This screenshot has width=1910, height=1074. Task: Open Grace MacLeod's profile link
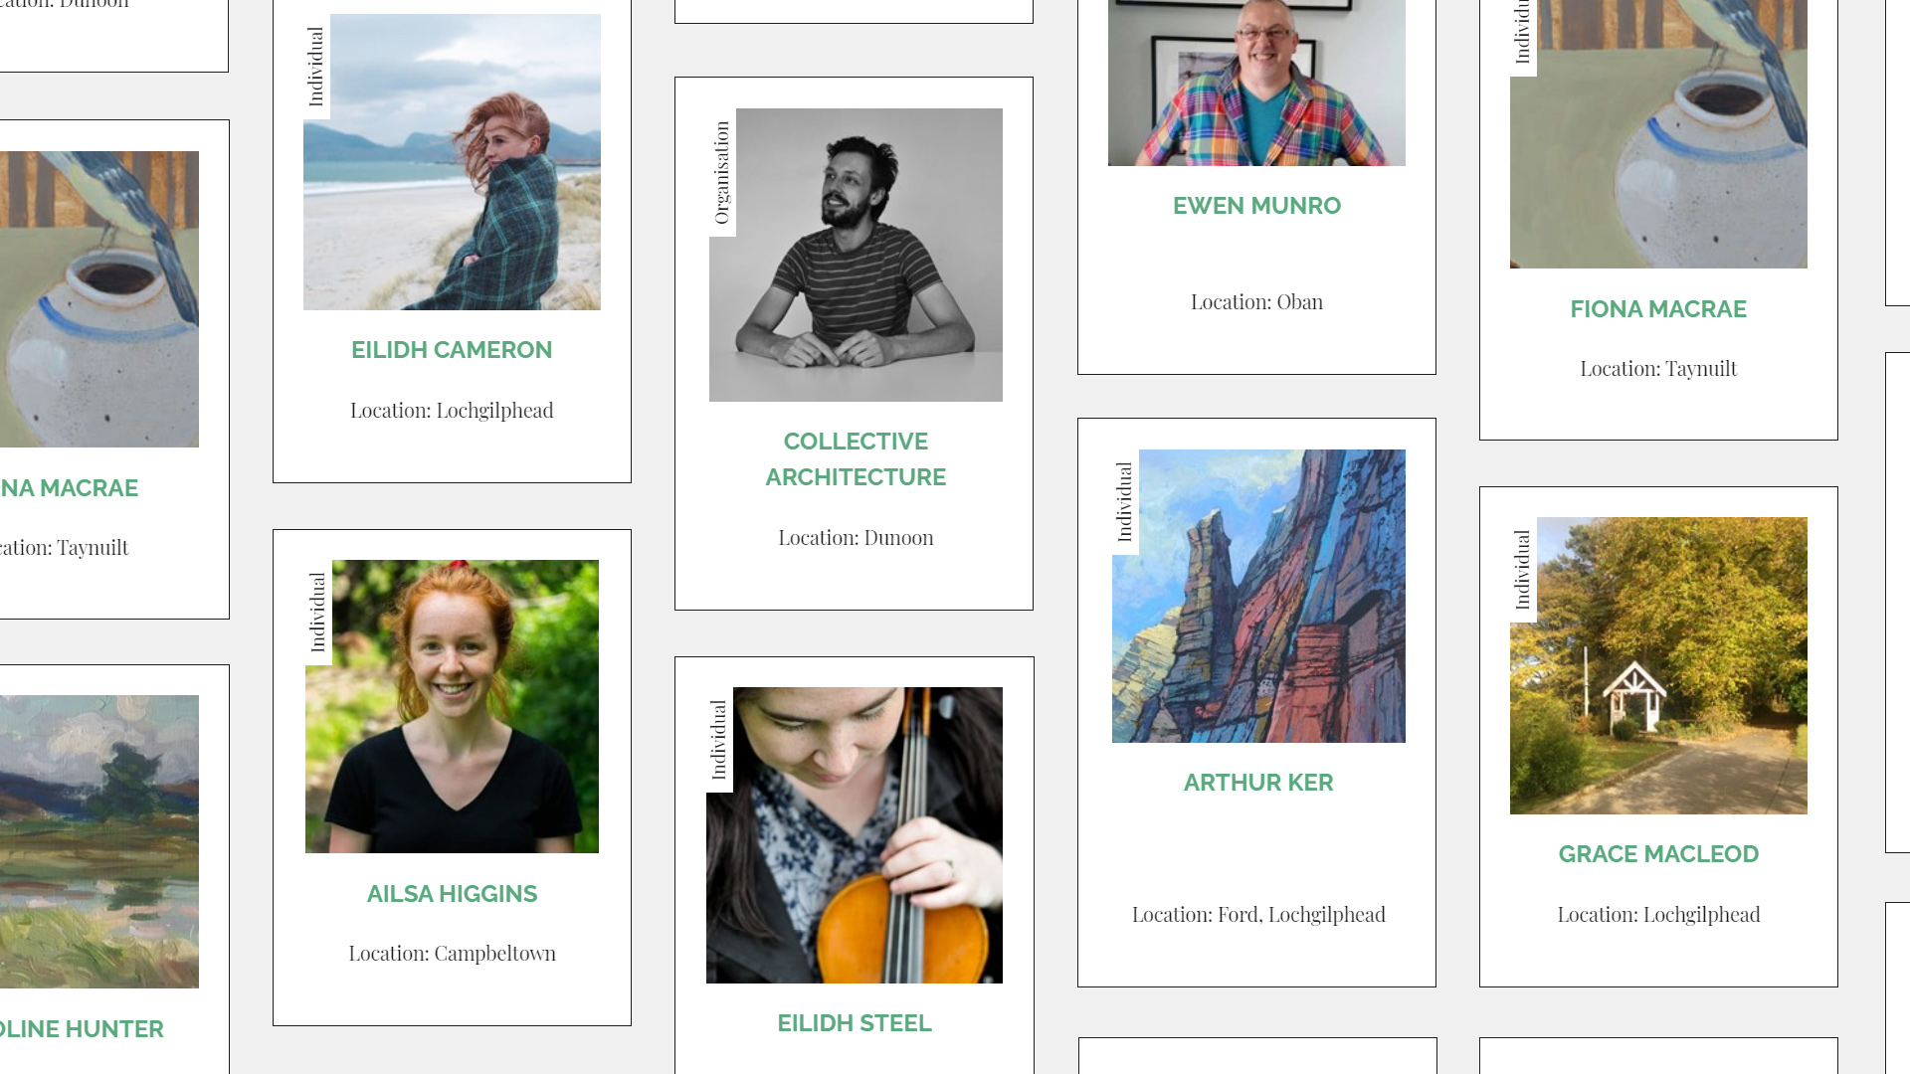pyautogui.click(x=1658, y=854)
